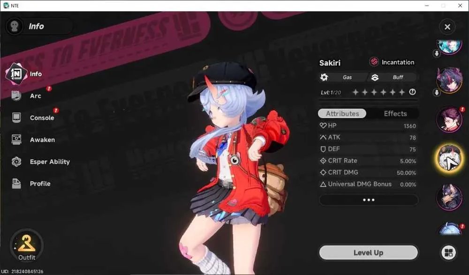Viewport: 469px width, 275px height.
Task: Click the info circle beside level stars
Action: coord(412,92)
